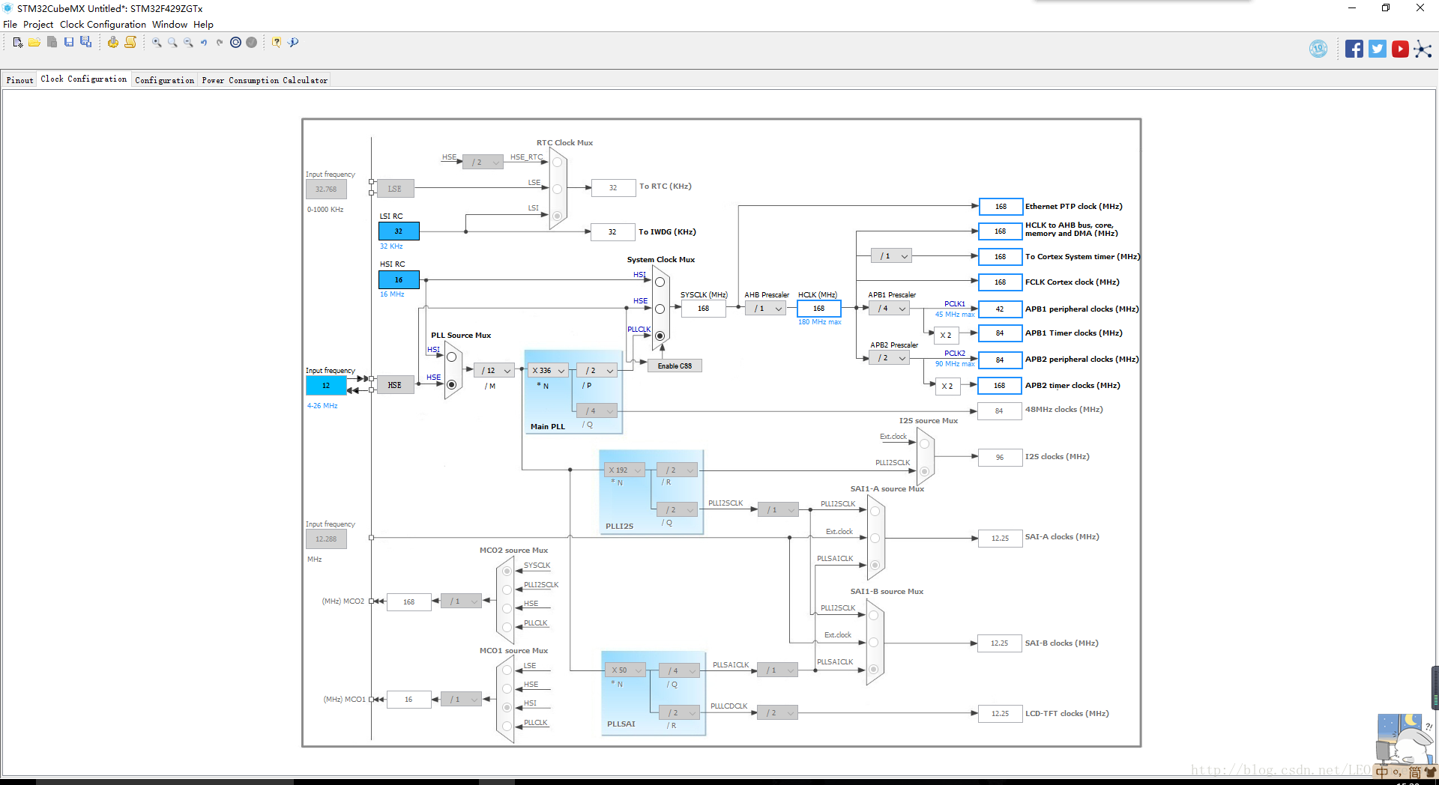The width and height of the screenshot is (1439, 785).
Task: Click the gray checkmark circle icon
Action: click(x=252, y=43)
